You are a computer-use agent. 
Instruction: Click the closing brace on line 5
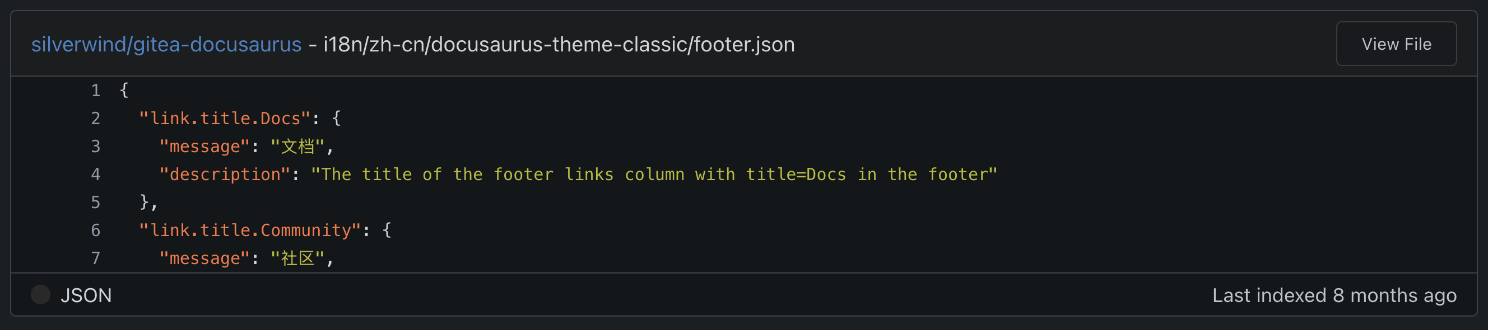(x=145, y=202)
